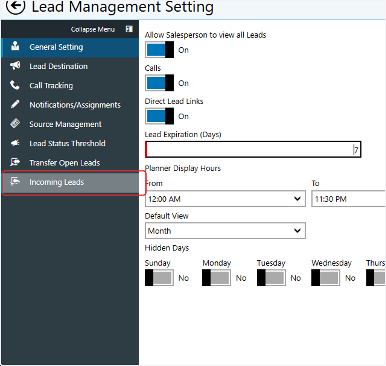Click the Source Management tag icon
The height and width of the screenshot is (366, 386).
15,124
